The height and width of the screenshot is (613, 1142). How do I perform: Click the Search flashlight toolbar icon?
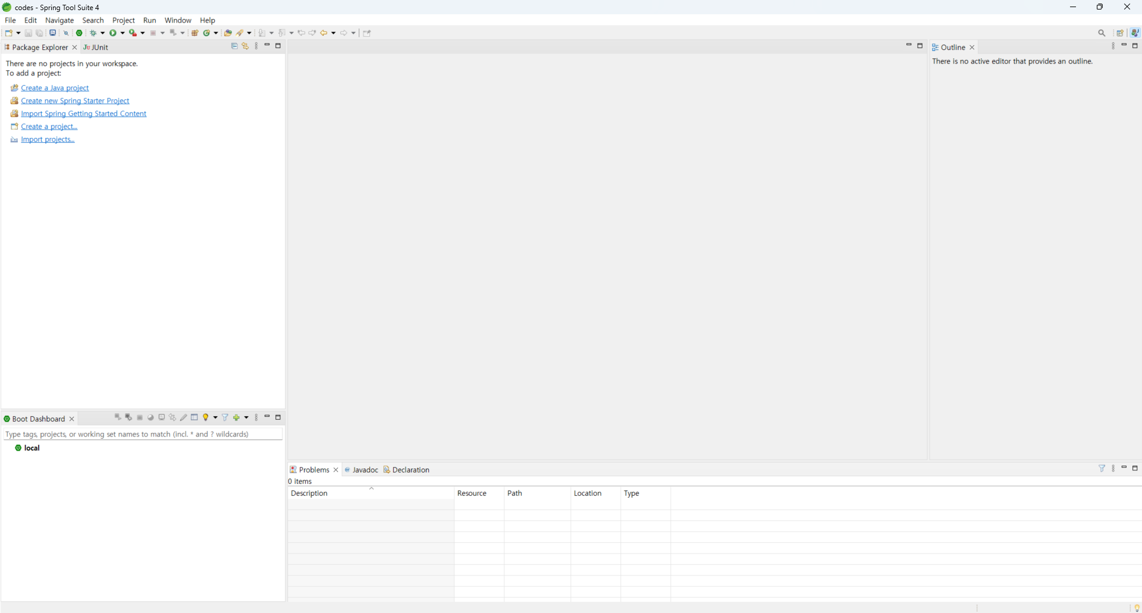coord(241,33)
